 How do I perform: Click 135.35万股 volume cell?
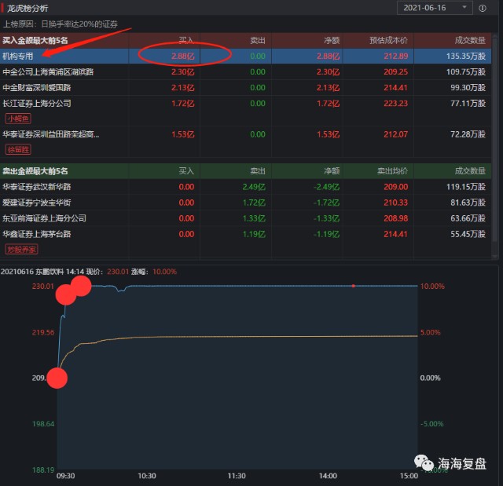(x=466, y=56)
